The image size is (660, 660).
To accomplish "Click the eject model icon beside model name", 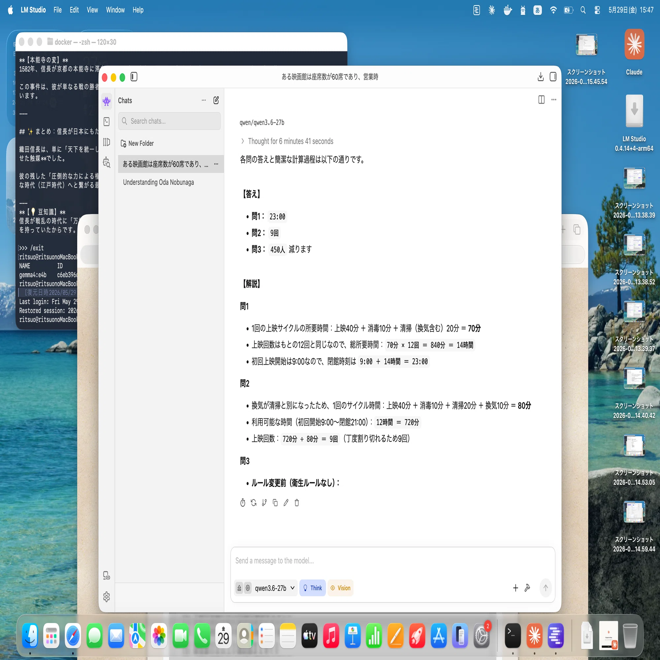I will (x=240, y=588).
